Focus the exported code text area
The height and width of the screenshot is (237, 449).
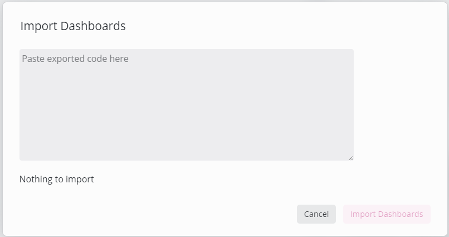point(186,105)
